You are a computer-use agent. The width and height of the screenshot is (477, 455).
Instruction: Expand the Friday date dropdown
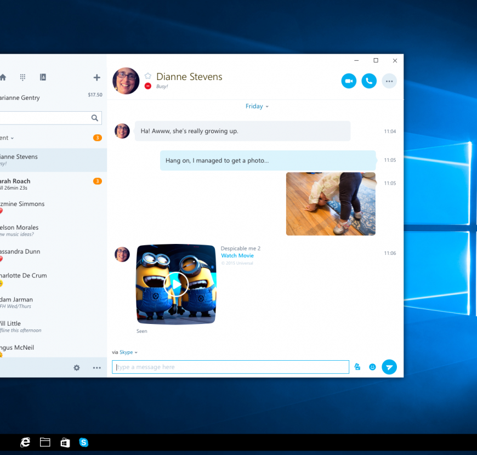point(257,106)
